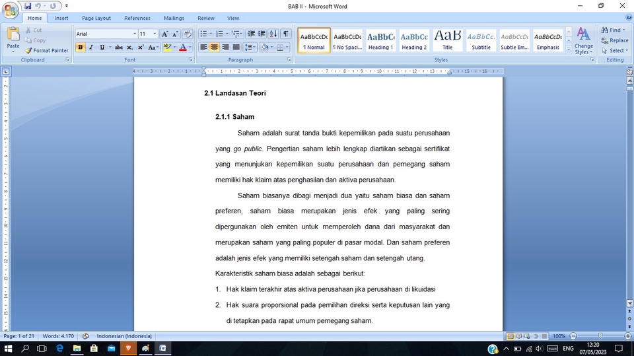This screenshot has height=356, width=634.
Task: Open the Page Layout tab
Action: (96, 18)
